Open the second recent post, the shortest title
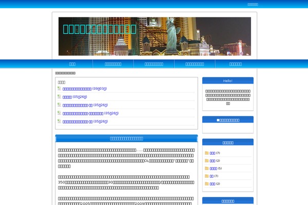The width and height of the screenshot is (308, 205). (x=74, y=97)
